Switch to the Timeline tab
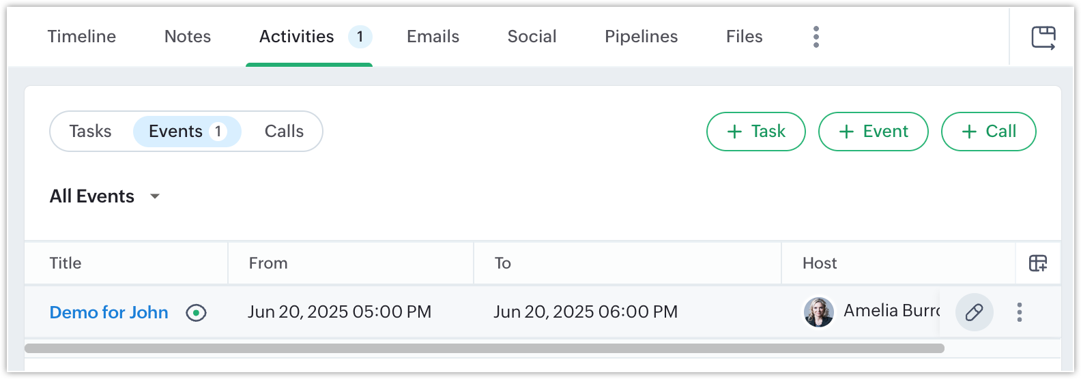The width and height of the screenshot is (1081, 379). point(82,37)
